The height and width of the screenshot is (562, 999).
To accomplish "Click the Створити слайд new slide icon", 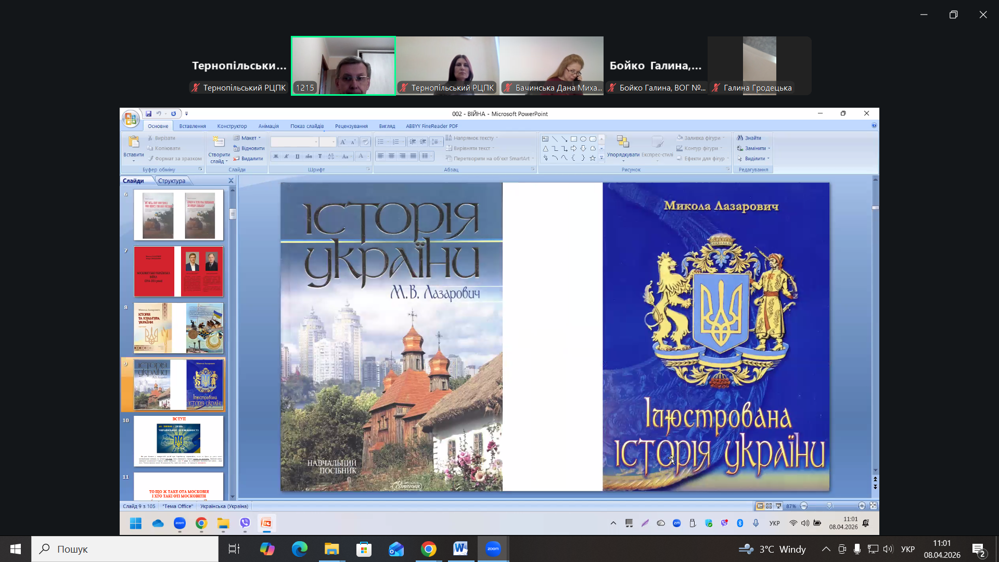I will pos(219,142).
